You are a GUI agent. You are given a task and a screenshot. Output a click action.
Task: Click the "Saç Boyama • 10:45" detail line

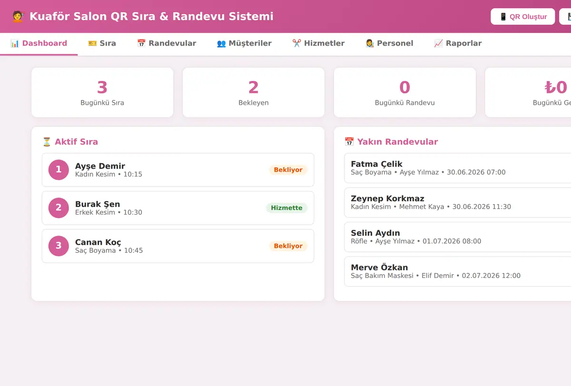[x=109, y=250]
